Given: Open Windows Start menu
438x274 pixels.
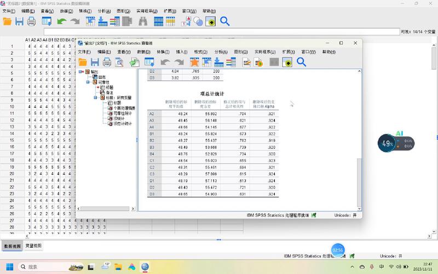Looking at the screenshot, I should click(10, 267).
